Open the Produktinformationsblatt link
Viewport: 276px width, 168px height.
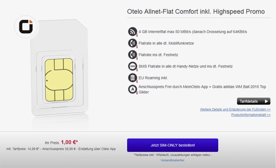click(251, 115)
